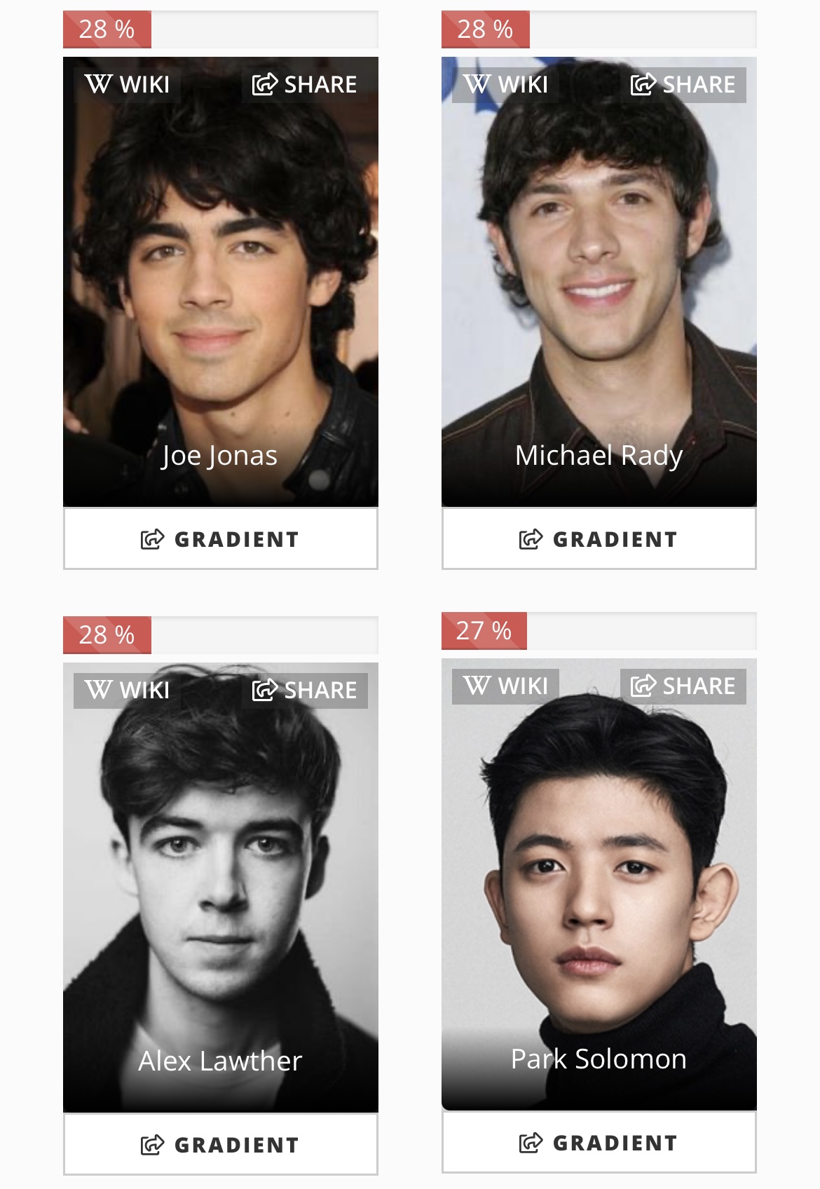Click the 28 % bar above Joe Jonas
This screenshot has width=820, height=1189.
[x=221, y=29]
